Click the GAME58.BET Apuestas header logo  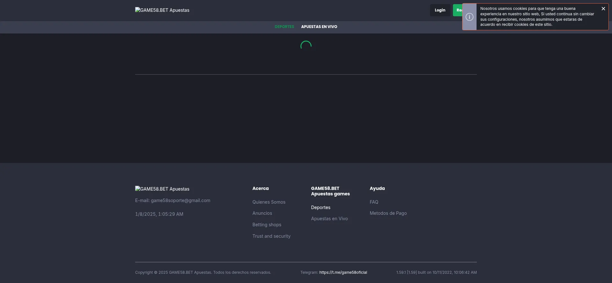coord(162,10)
